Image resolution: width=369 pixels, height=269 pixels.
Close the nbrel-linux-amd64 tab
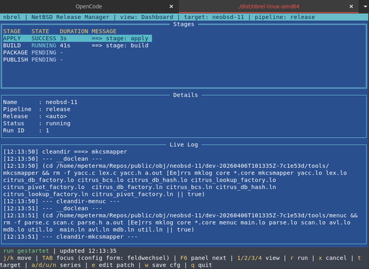[351, 7]
